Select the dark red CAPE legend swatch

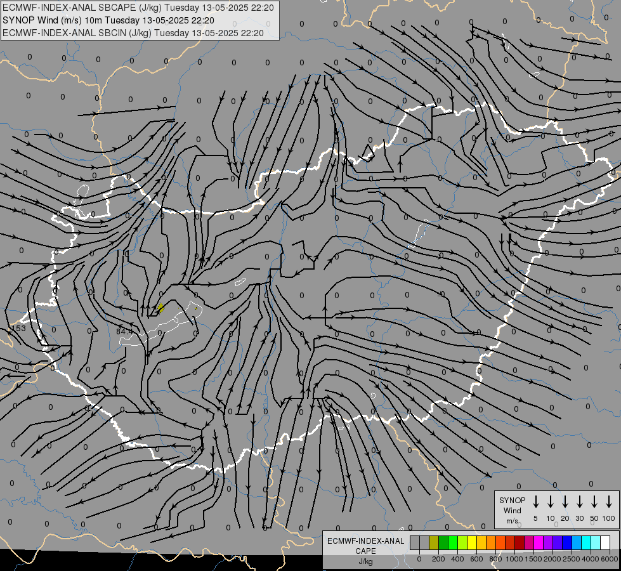click(520, 542)
